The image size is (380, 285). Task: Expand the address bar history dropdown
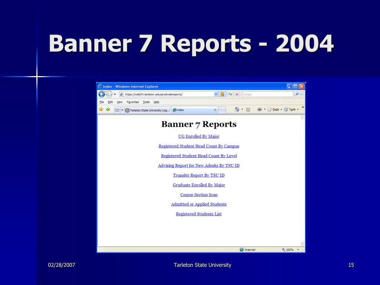[x=216, y=94]
